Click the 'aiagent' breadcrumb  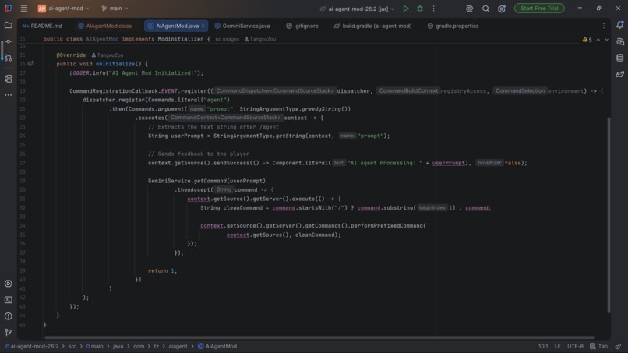pos(178,346)
